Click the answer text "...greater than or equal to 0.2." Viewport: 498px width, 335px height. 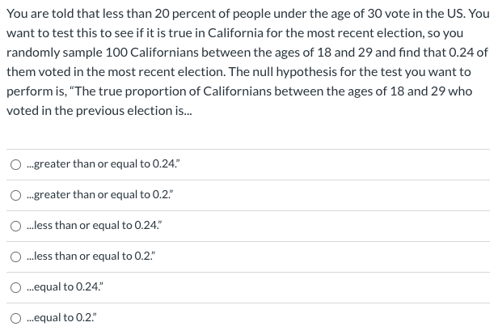pos(100,195)
